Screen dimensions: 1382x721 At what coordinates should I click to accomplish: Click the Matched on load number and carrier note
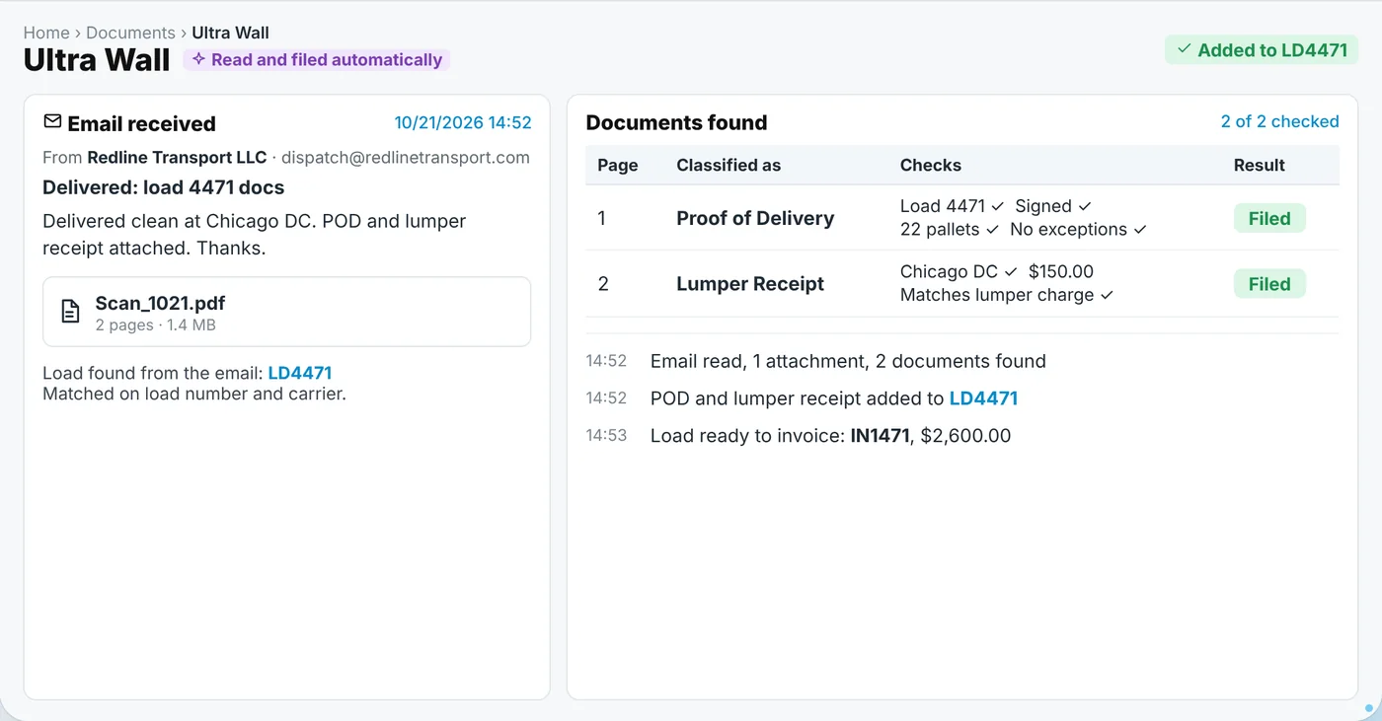click(x=194, y=395)
